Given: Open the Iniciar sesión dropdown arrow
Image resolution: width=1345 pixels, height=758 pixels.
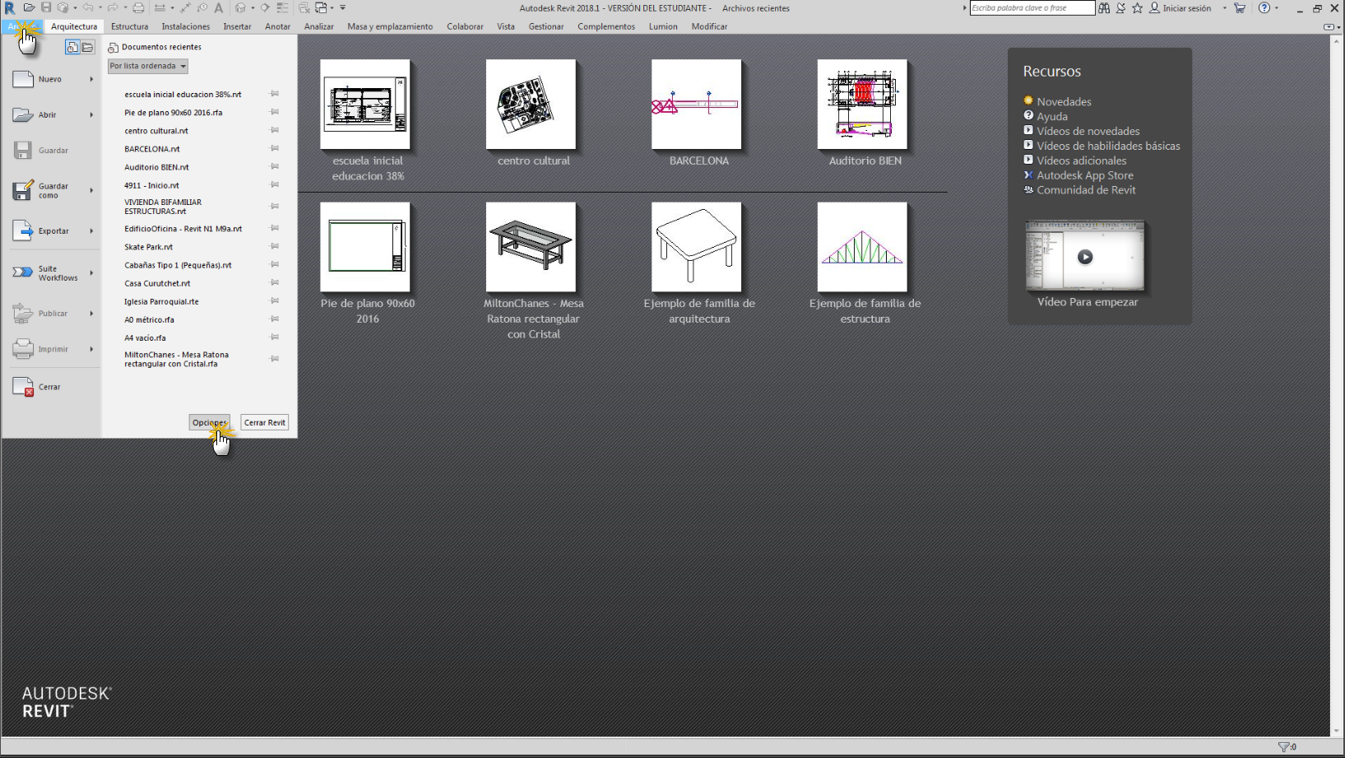Looking at the screenshot, I should (x=1224, y=7).
